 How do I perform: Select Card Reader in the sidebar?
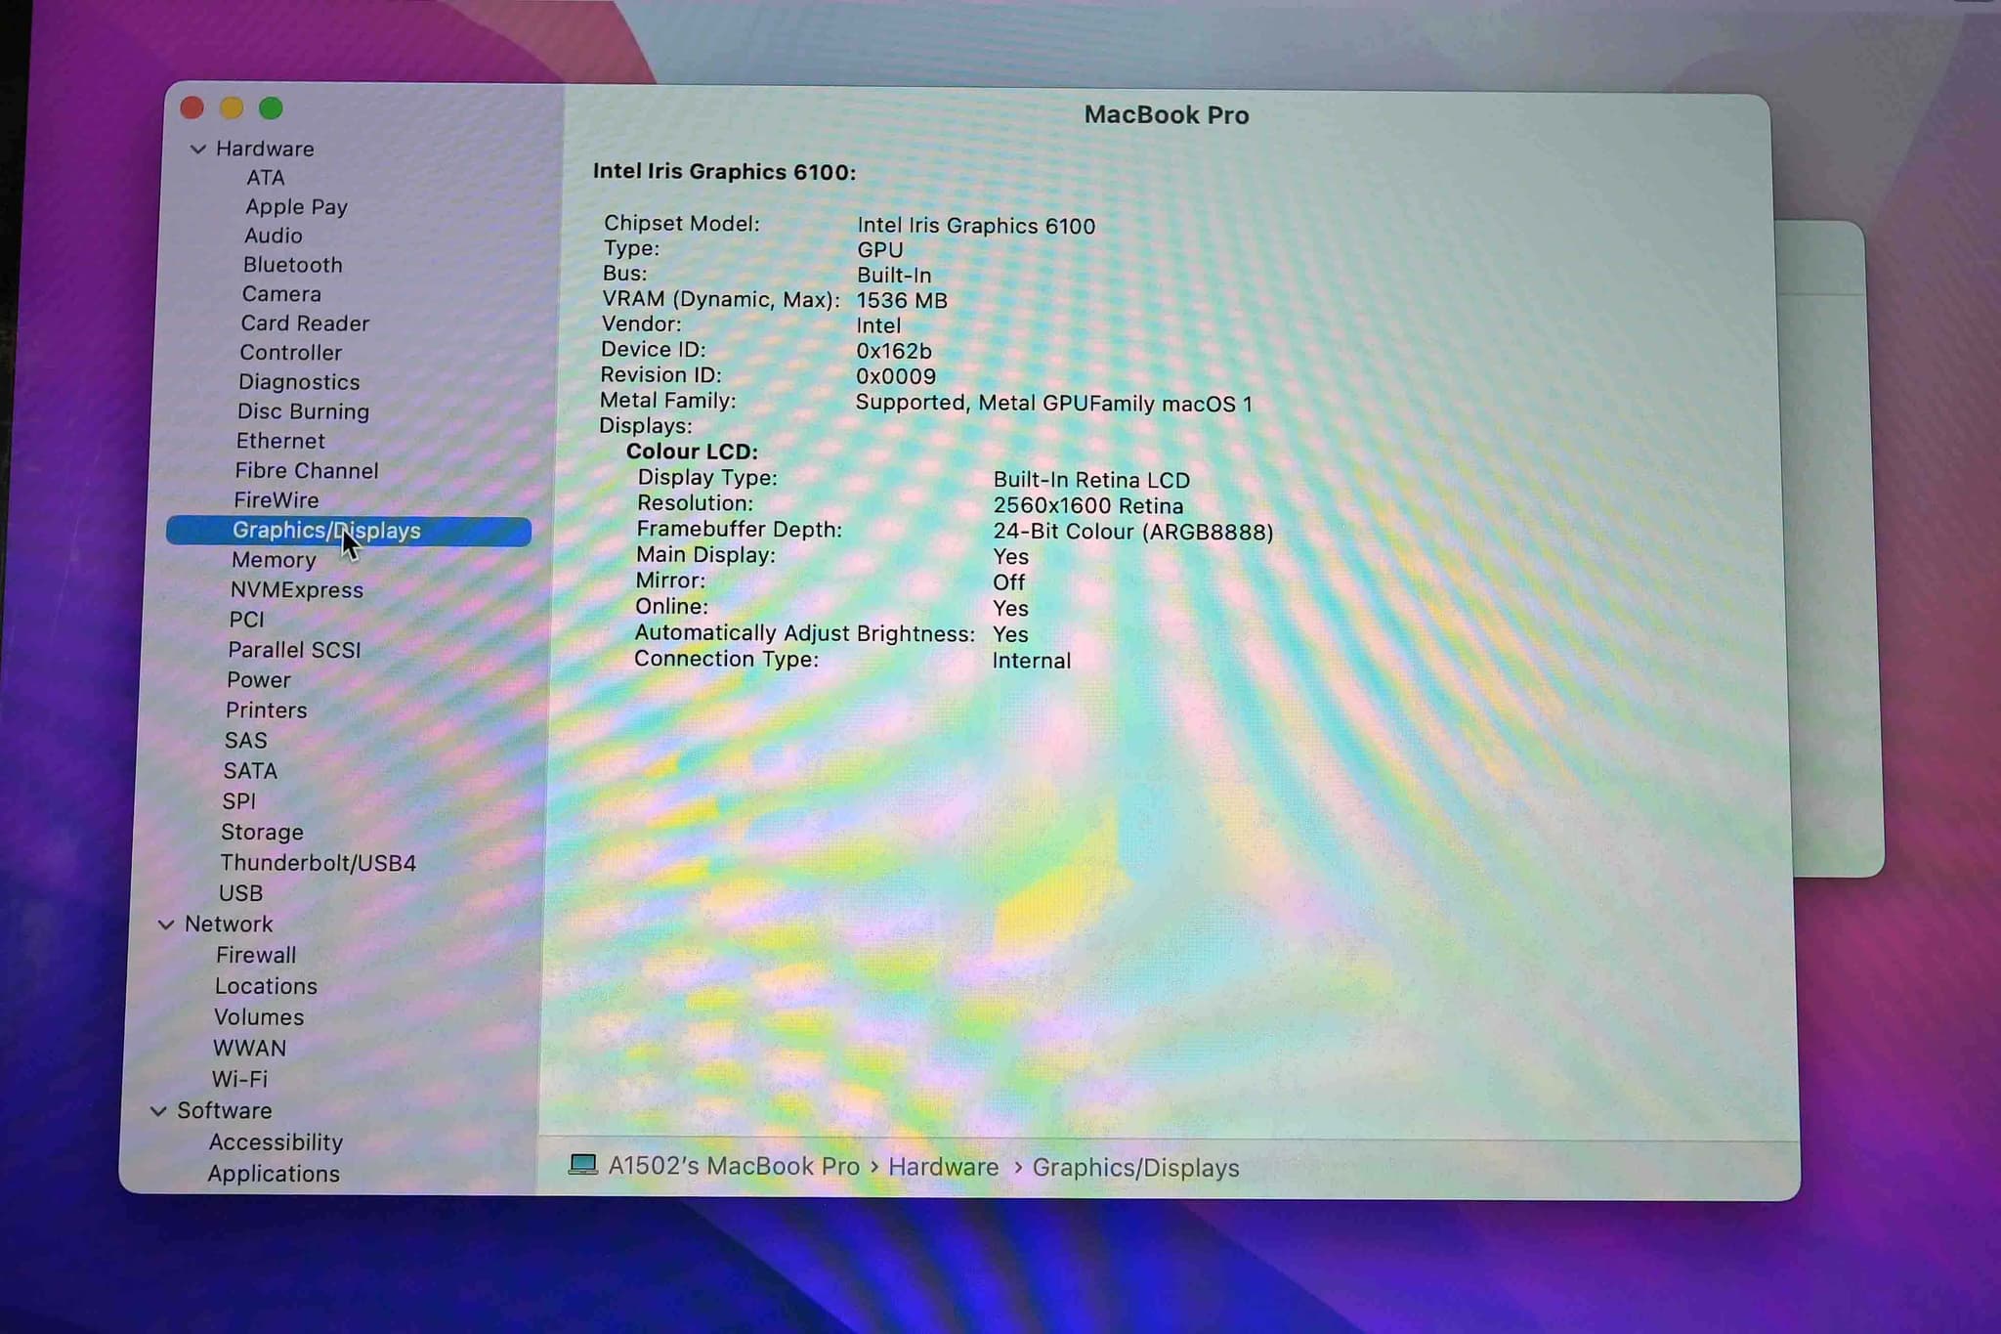[x=305, y=323]
